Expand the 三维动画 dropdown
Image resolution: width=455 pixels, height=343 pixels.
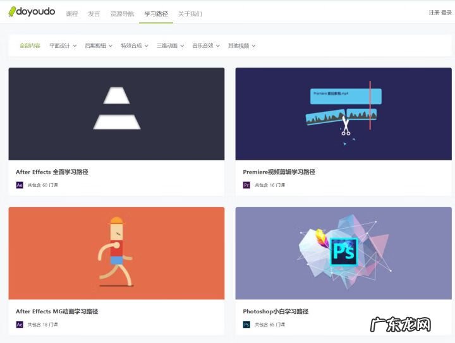point(171,45)
